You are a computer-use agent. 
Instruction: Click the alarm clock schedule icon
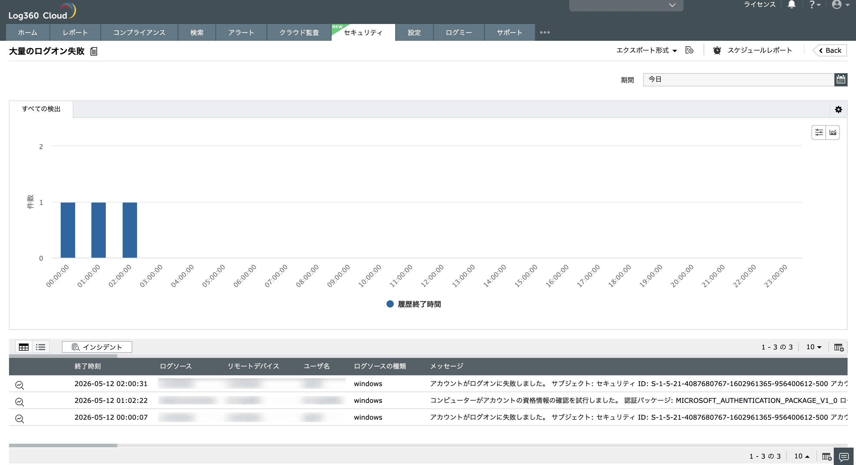point(717,50)
